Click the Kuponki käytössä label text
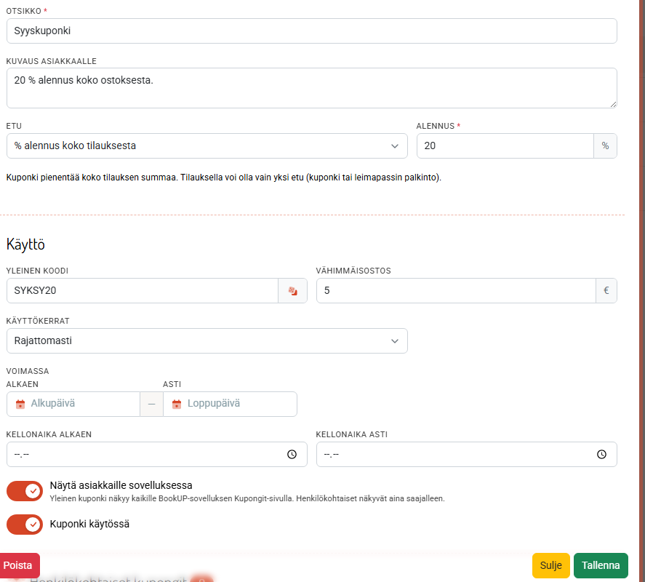This screenshot has height=582, width=645. click(x=89, y=524)
